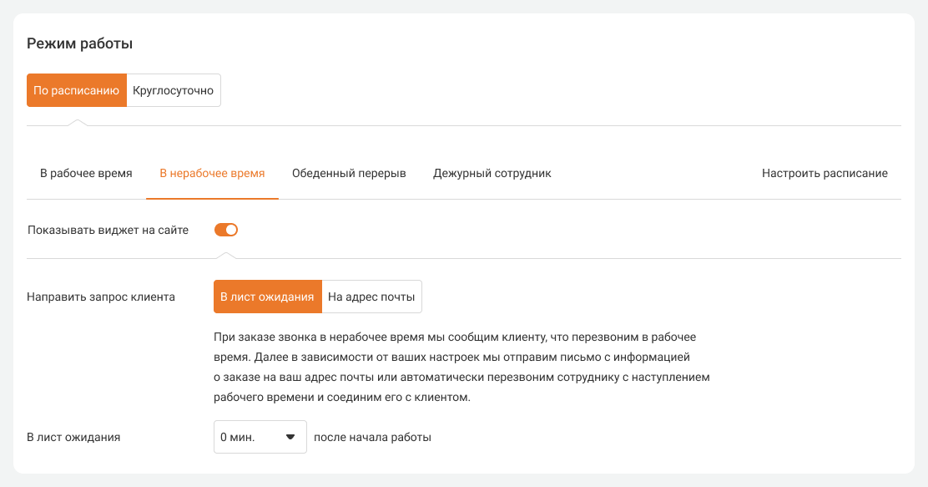Open the В рабочее время tab
The width and height of the screenshot is (928, 487).
point(86,174)
